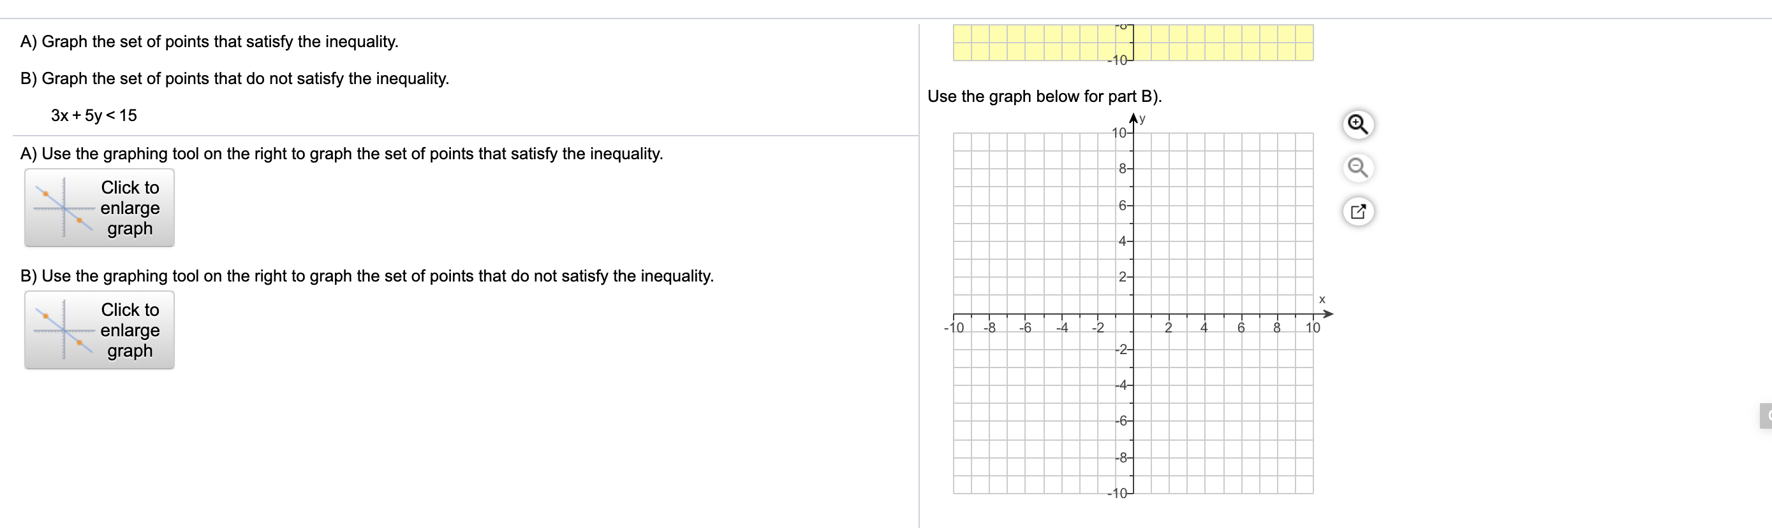Click the enlarge graph thumbnail for part A
1772x528 pixels.
pos(100,208)
